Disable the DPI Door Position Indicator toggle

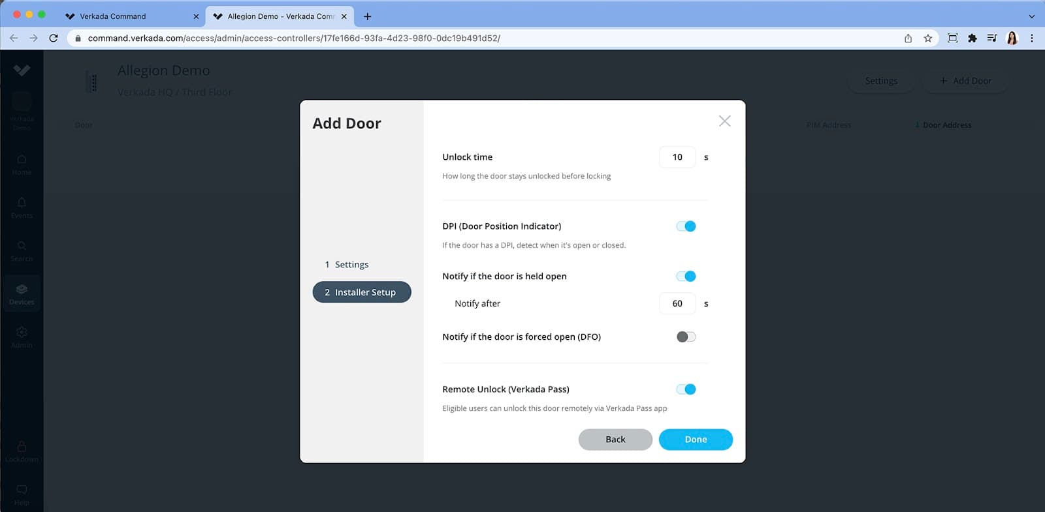point(686,226)
